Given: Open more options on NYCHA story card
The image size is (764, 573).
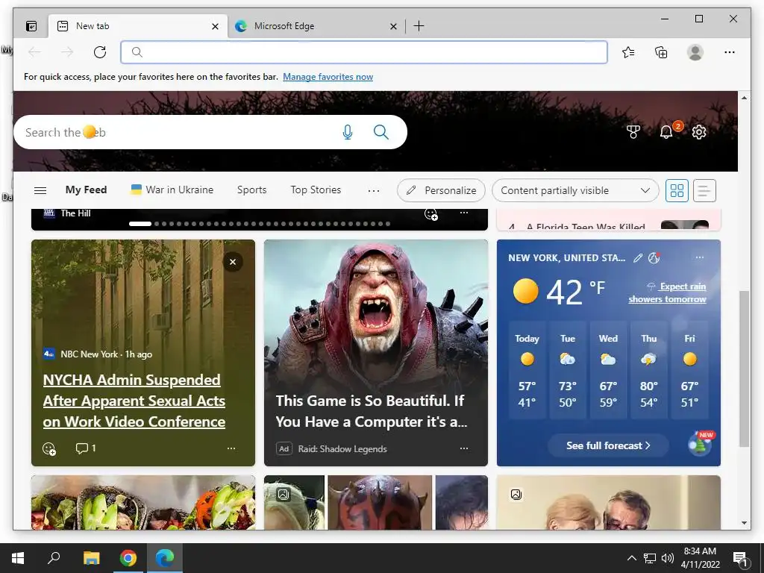Looking at the screenshot, I should (231, 448).
